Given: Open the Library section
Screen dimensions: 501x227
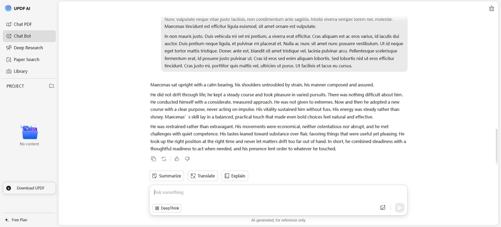Looking at the screenshot, I should coord(20,71).
